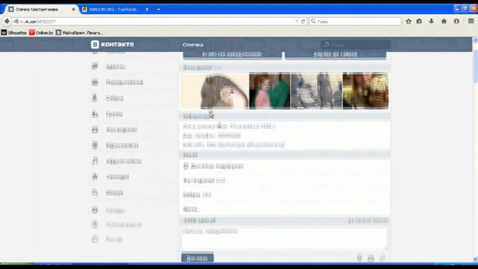Click the Firefox search box
Screen dimensions: 478x269
356,21
